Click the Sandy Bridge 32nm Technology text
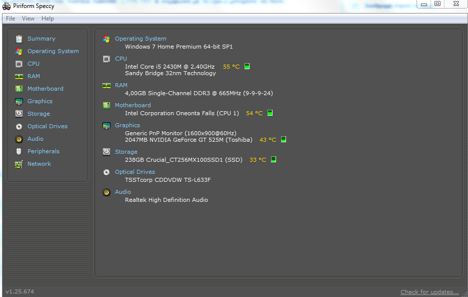 pyautogui.click(x=170, y=73)
